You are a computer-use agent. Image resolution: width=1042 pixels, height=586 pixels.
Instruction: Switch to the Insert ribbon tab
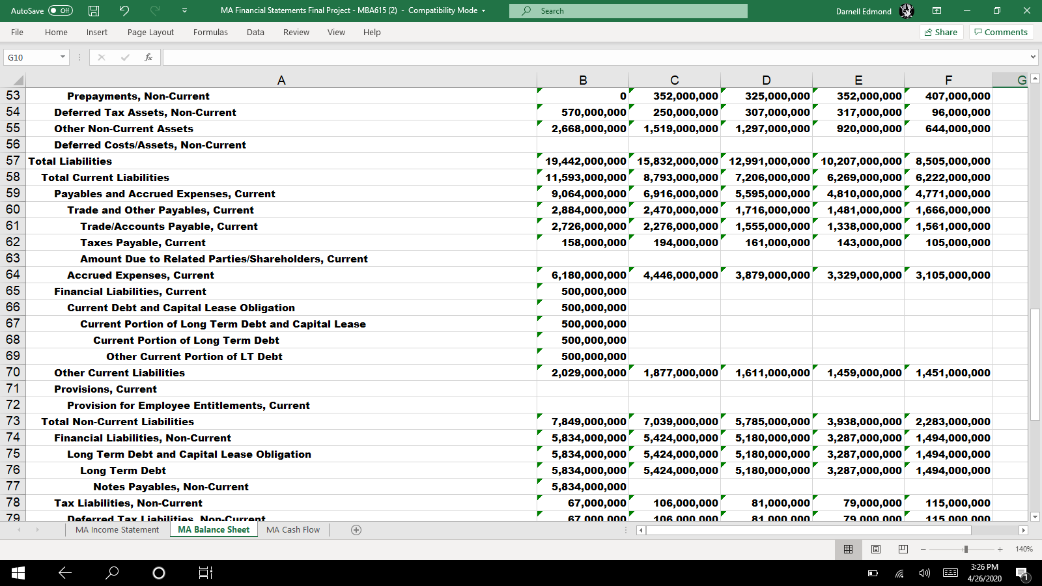click(x=97, y=32)
